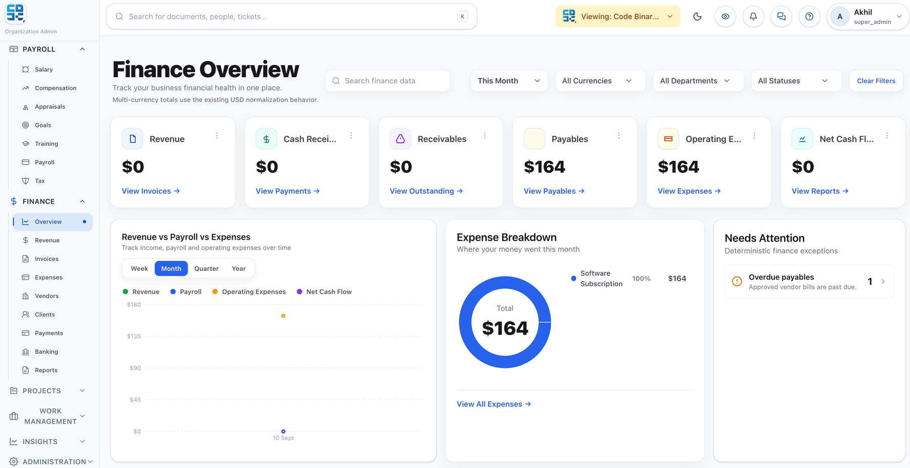Click the eye view toggle icon
Image resolution: width=910 pixels, height=468 pixels.
[x=725, y=17]
